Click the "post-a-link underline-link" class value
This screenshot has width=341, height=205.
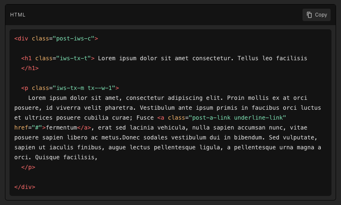click(237, 118)
